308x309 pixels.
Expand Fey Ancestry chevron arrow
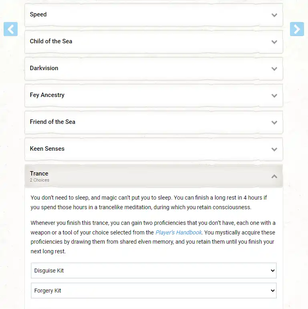(274, 95)
